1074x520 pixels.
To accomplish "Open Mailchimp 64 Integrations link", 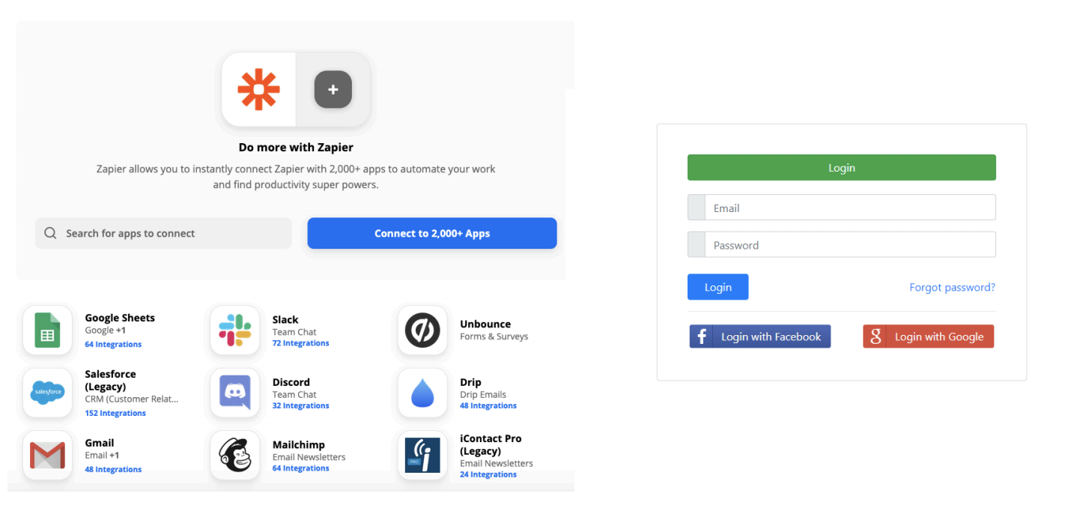I will pyautogui.click(x=300, y=468).
